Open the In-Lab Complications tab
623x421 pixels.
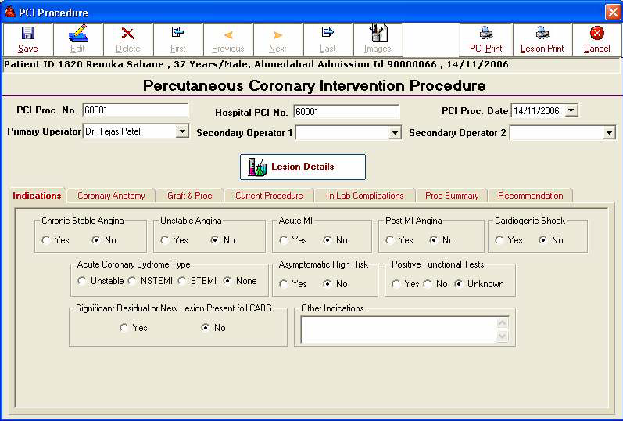(x=365, y=196)
